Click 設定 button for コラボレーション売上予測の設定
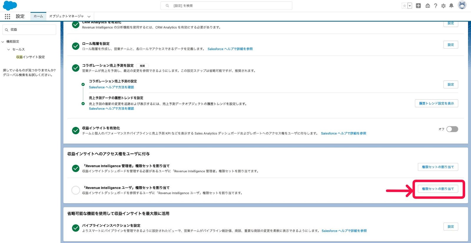 451,84
